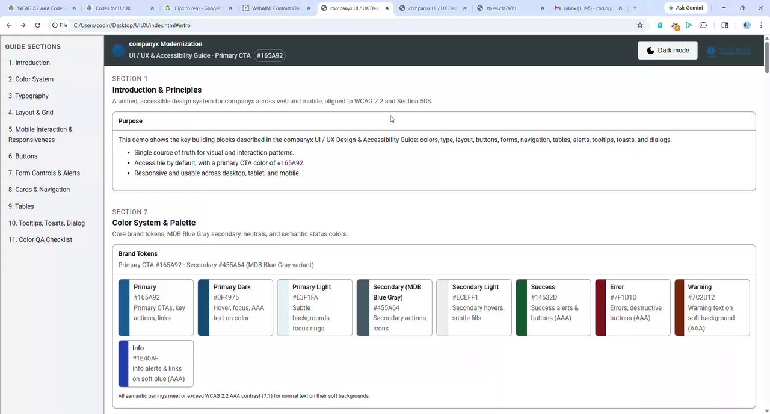Viewport: 770px width, 414px height.
Task: Open sidebar link 10. Tooltips, Toasts, Dialog
Action: [46, 223]
